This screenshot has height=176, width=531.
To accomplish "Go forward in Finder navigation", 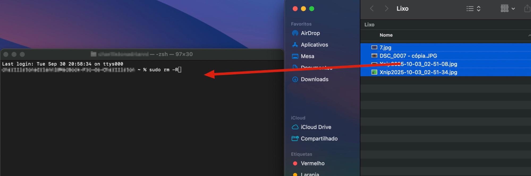I will 386,9.
